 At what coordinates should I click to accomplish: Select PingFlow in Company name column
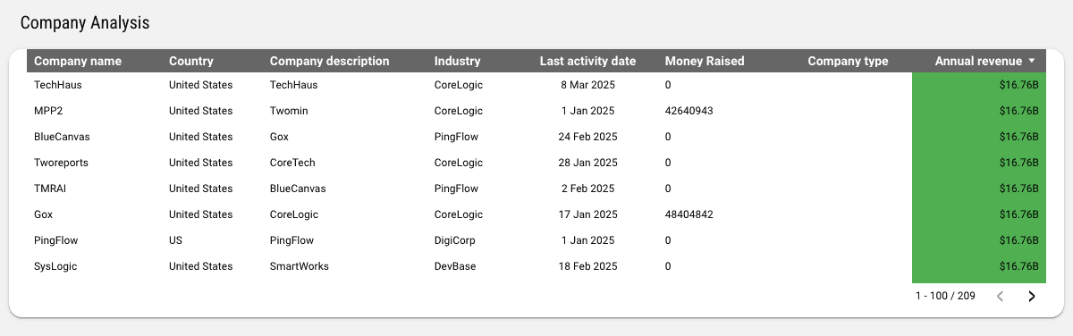click(56, 240)
